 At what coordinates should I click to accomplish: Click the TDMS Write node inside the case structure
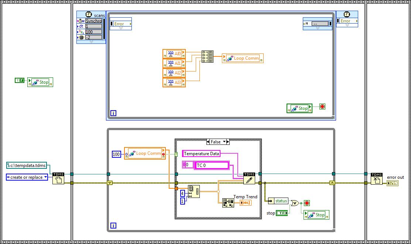(249, 179)
